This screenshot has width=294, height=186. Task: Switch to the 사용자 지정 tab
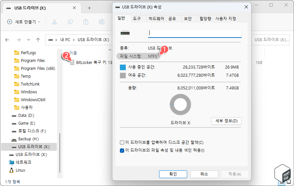click(225, 19)
